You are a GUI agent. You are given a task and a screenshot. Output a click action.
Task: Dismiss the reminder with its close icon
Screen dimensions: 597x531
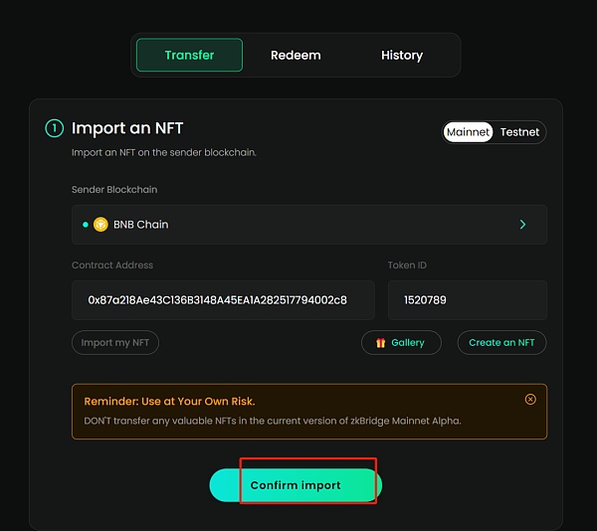click(530, 399)
